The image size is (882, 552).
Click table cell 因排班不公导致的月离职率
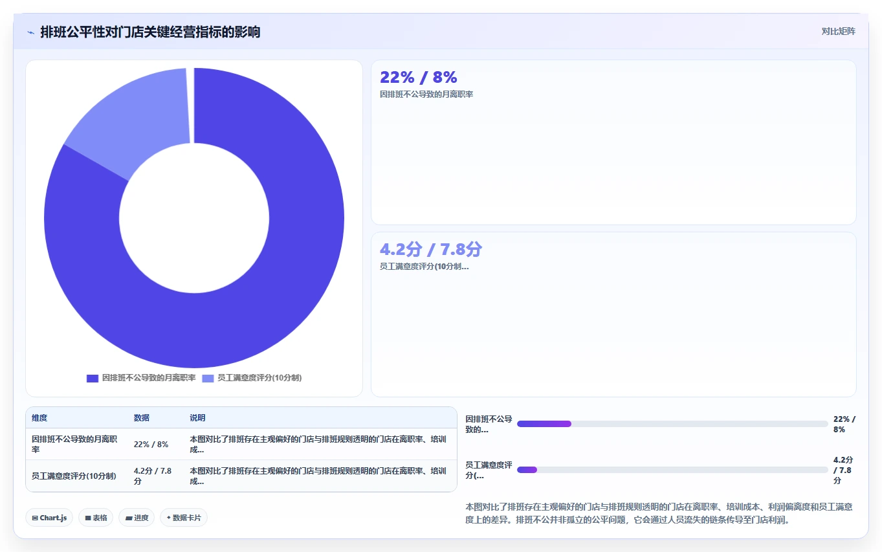click(x=76, y=444)
